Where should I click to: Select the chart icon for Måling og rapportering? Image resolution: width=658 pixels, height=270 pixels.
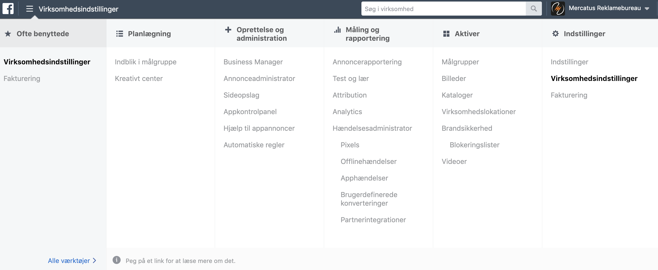[x=337, y=30]
